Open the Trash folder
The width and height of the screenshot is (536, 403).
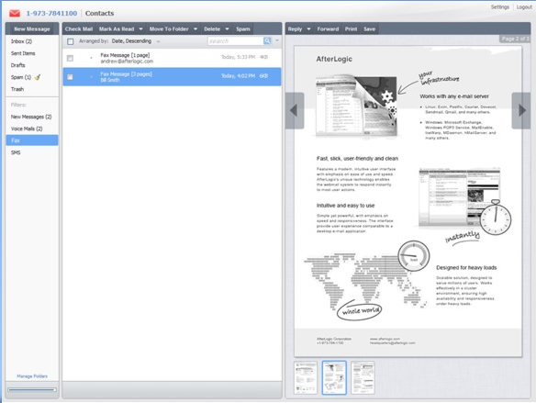click(17, 89)
